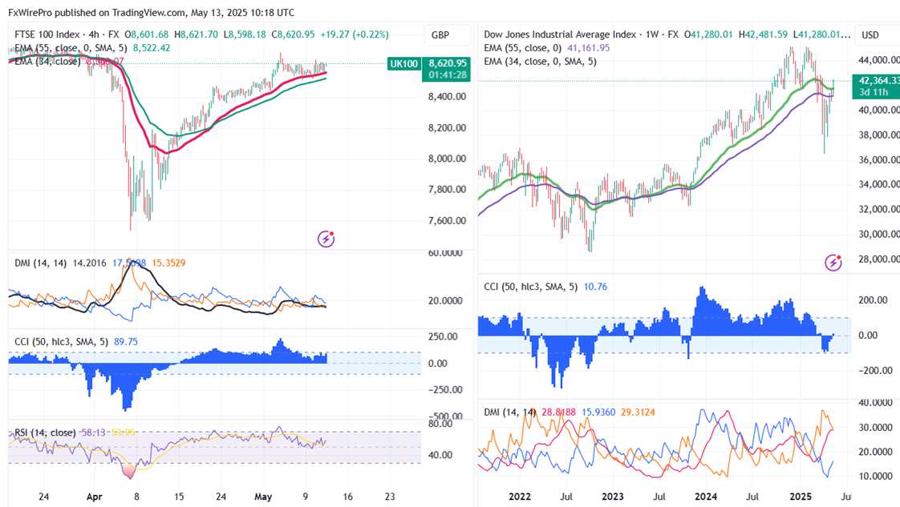The image size is (900, 507).
Task: Click the -200.00 CCI scale label
Action: click(x=876, y=371)
